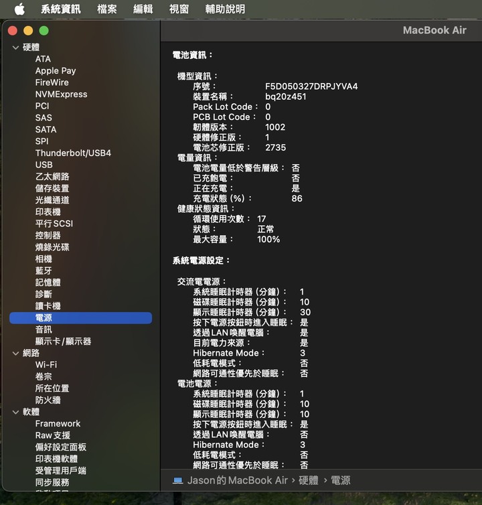The width and height of the screenshot is (482, 505).
Task: Open the Apple menu
Action: click(19, 9)
